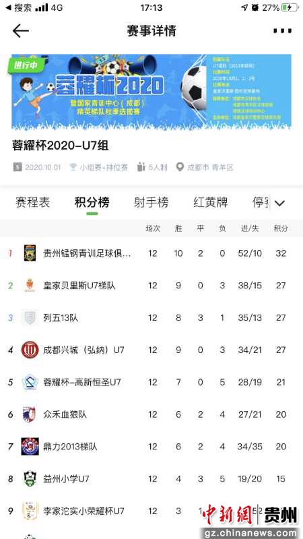
Task: Select the 射手榜 tab
Action: pos(151,203)
